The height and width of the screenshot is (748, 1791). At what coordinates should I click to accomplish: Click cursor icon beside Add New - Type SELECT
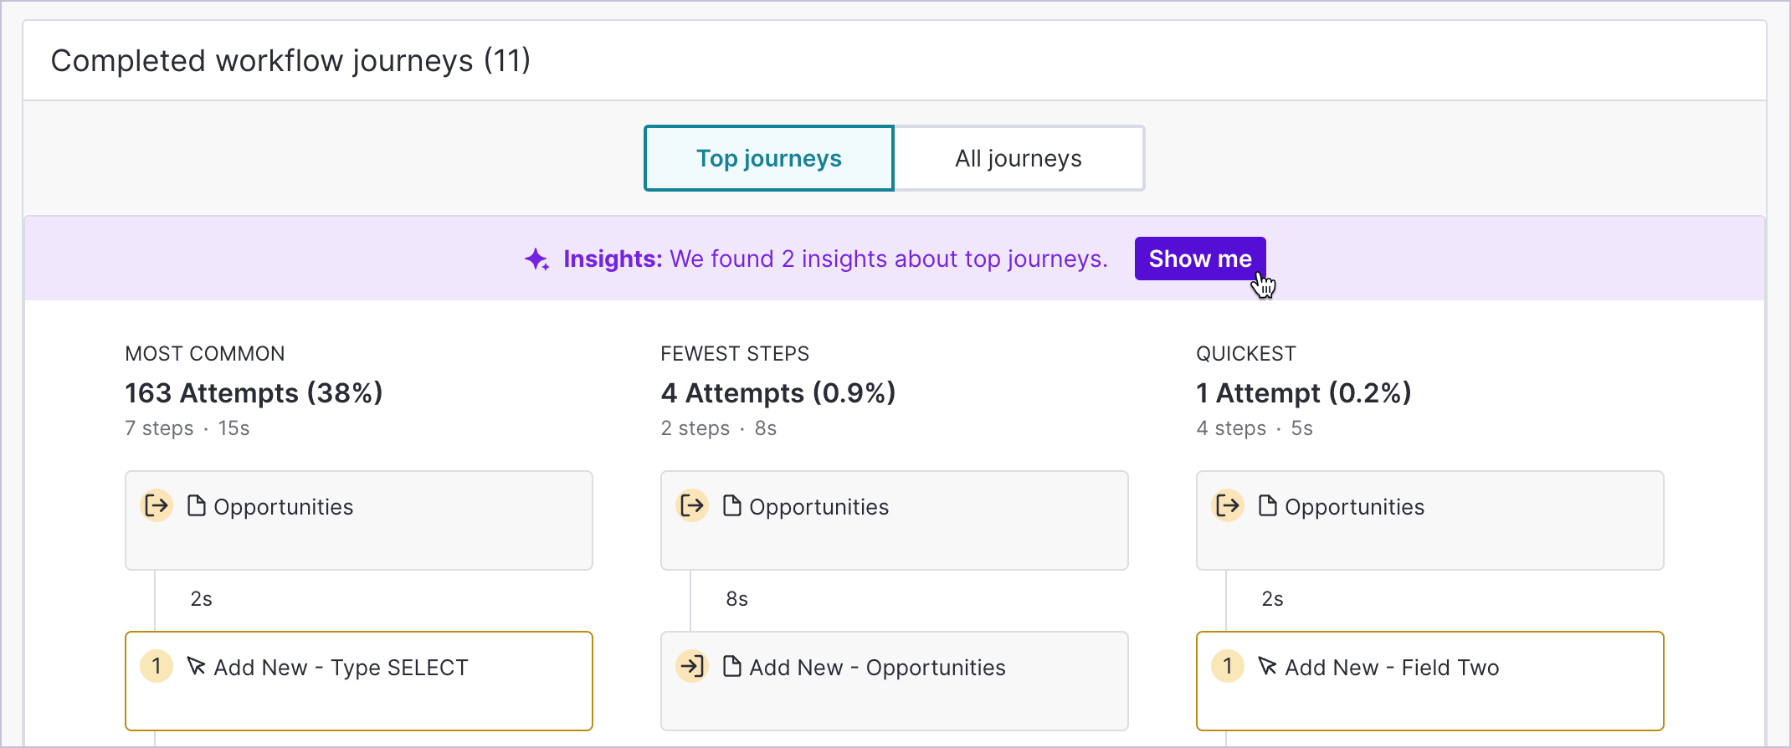(197, 666)
